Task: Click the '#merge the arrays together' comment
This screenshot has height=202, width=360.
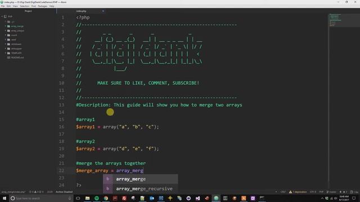Action: click(x=111, y=163)
